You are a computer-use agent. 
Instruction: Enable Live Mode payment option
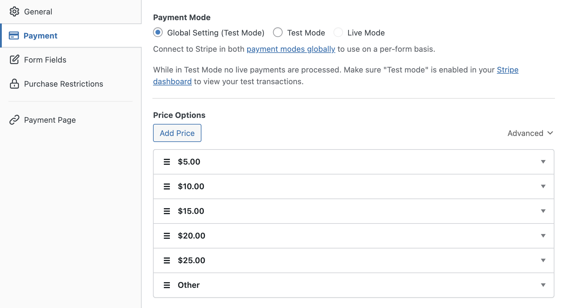[x=339, y=32]
